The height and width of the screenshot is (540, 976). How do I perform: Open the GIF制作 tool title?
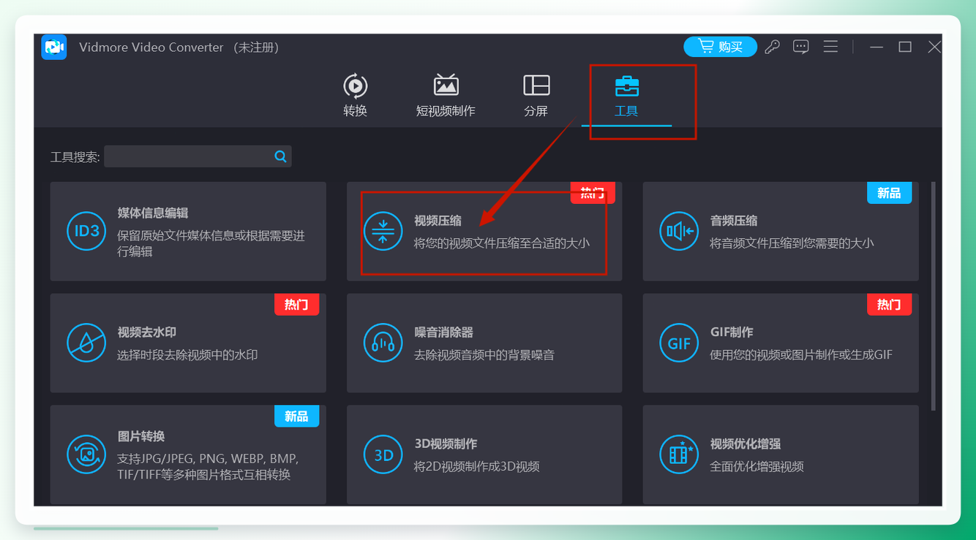coord(732,332)
